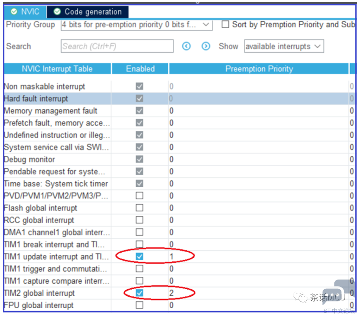Toggle PVD/PVM1/PVM2/PVM3 interrupt enabled checkbox
The height and width of the screenshot is (318, 359).
tap(139, 196)
